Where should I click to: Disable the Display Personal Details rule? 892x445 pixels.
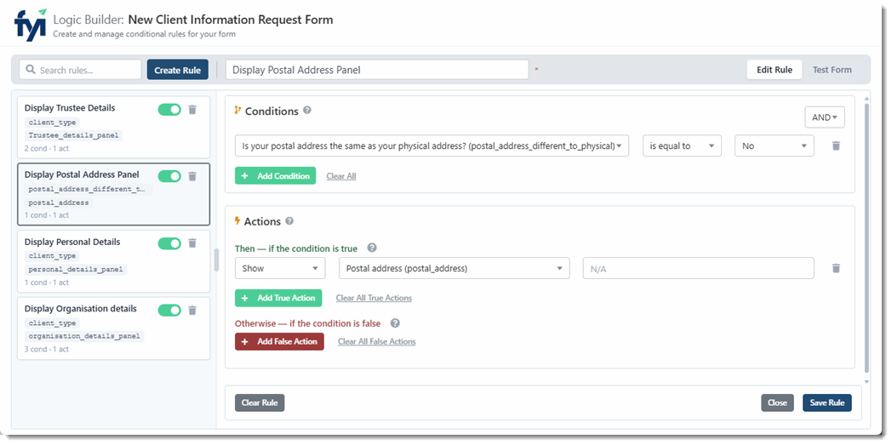point(169,243)
